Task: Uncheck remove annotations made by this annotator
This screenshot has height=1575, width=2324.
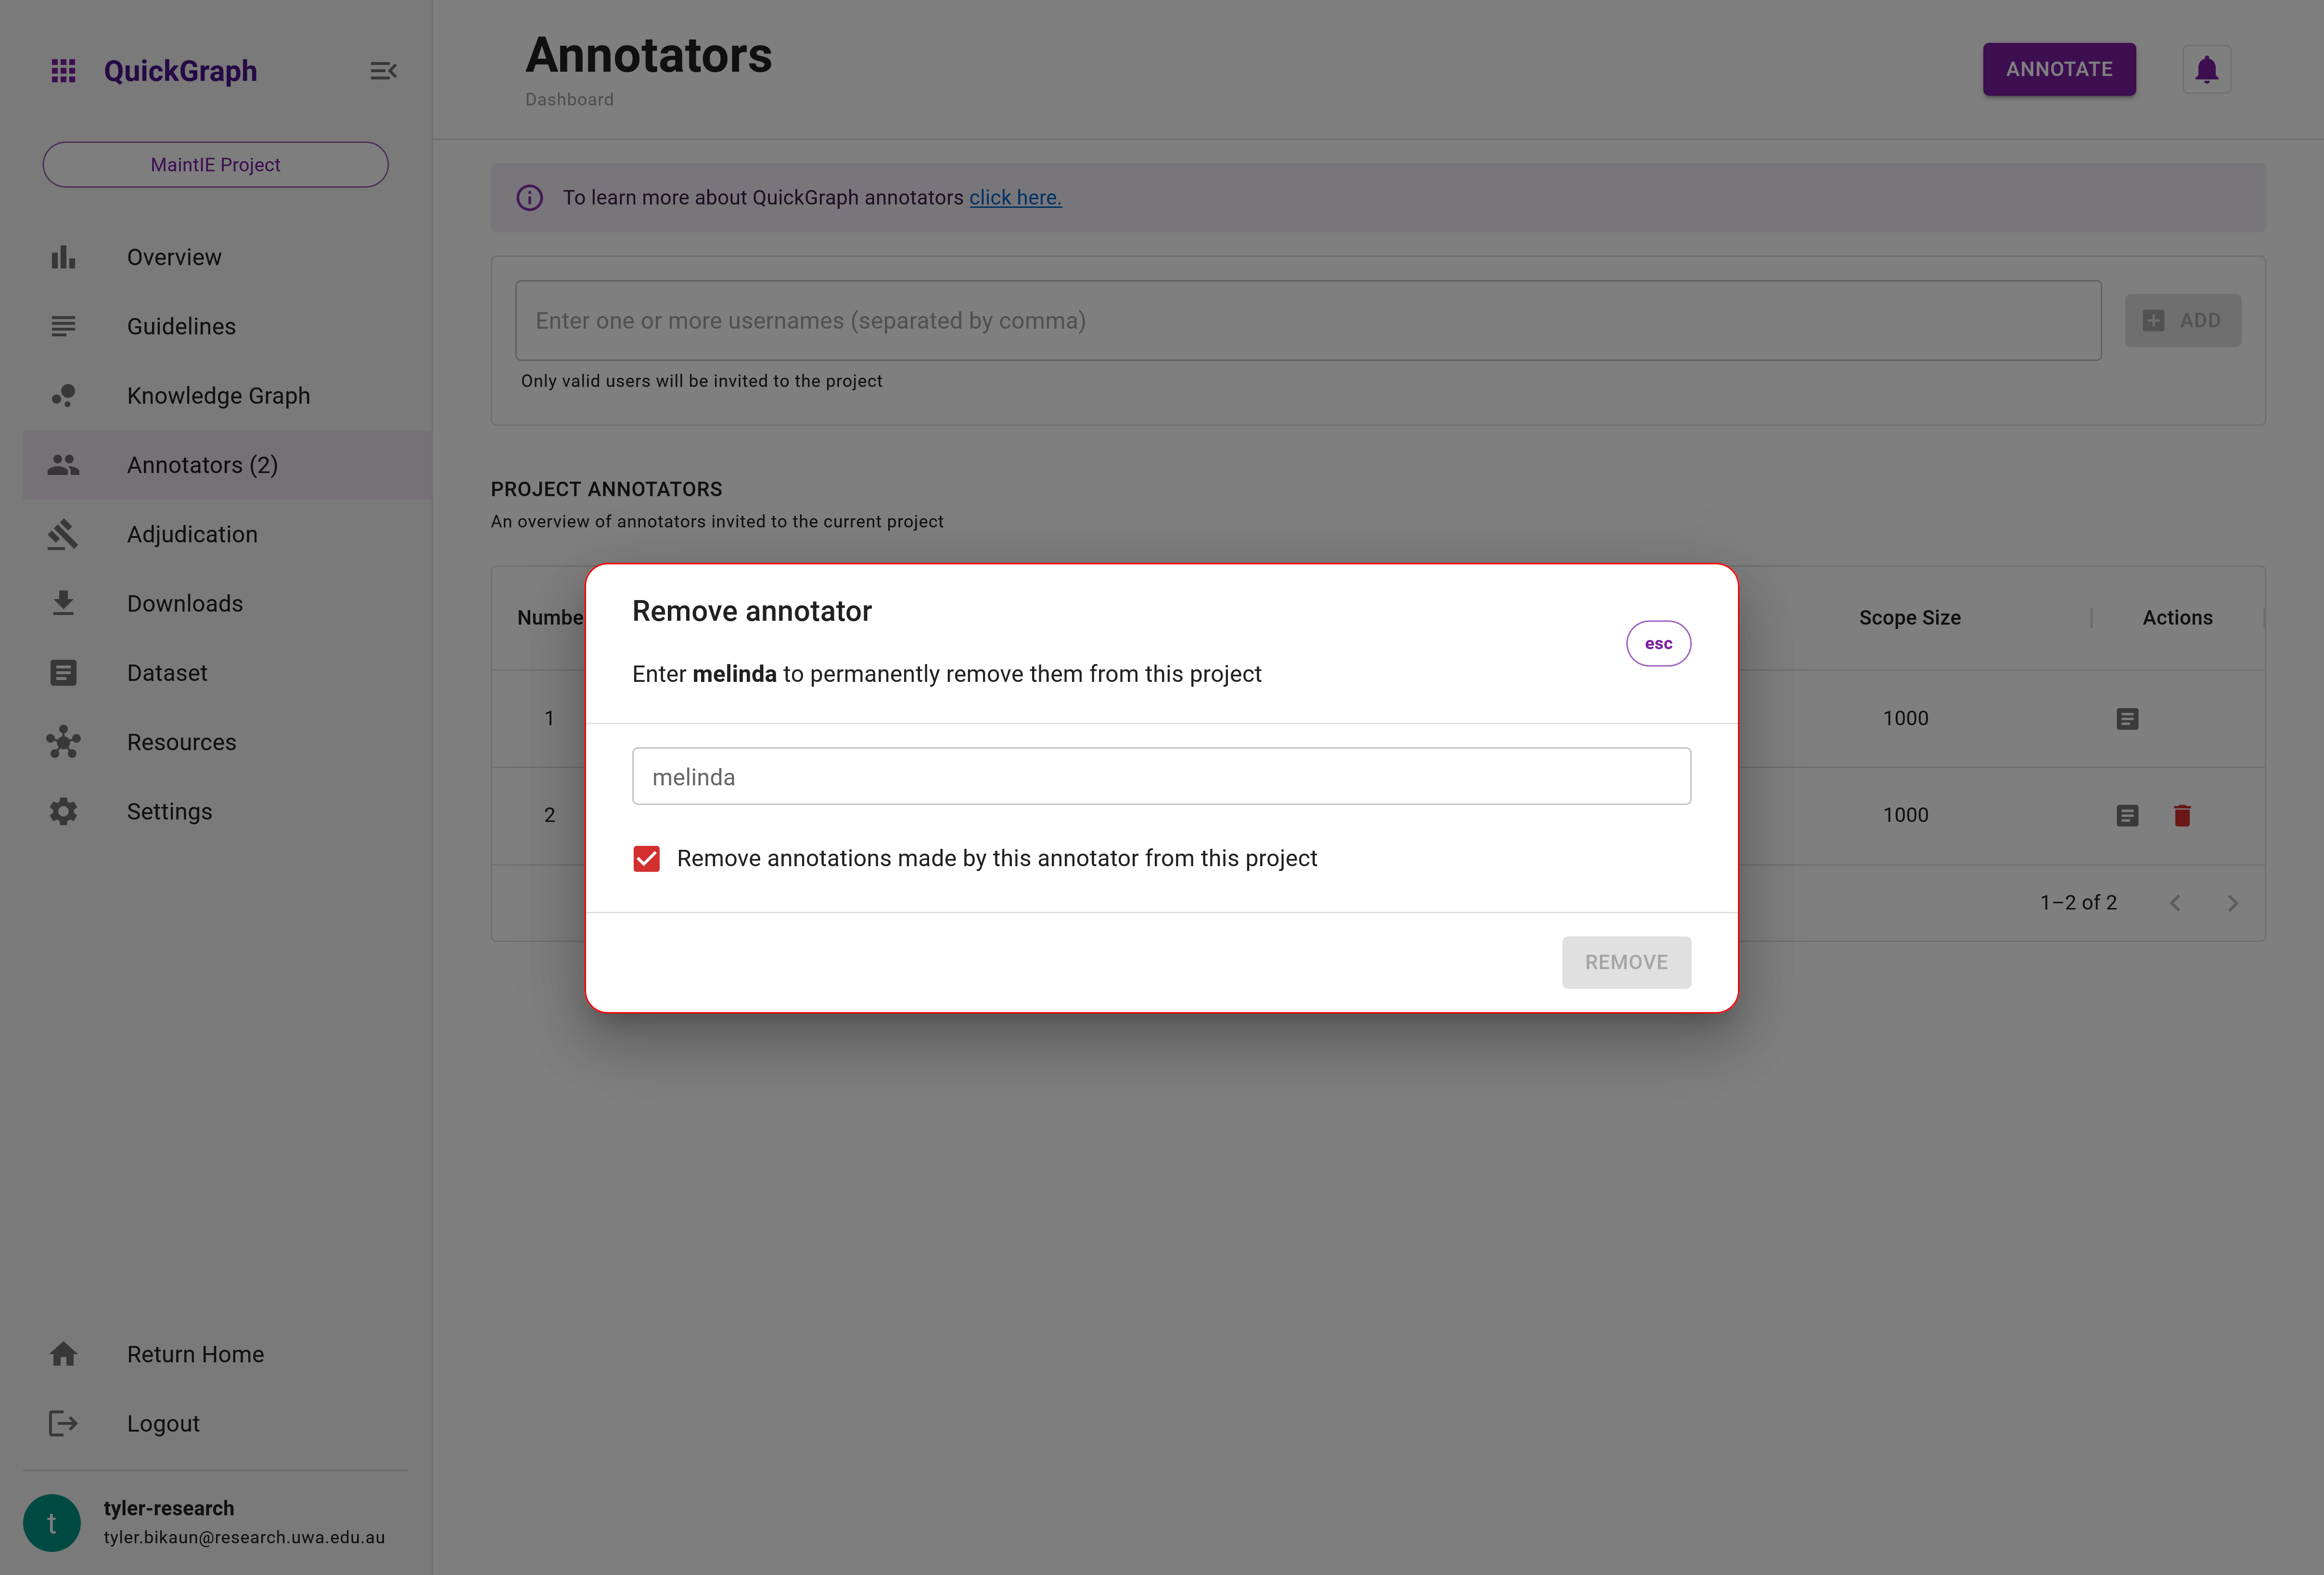Action: click(646, 858)
